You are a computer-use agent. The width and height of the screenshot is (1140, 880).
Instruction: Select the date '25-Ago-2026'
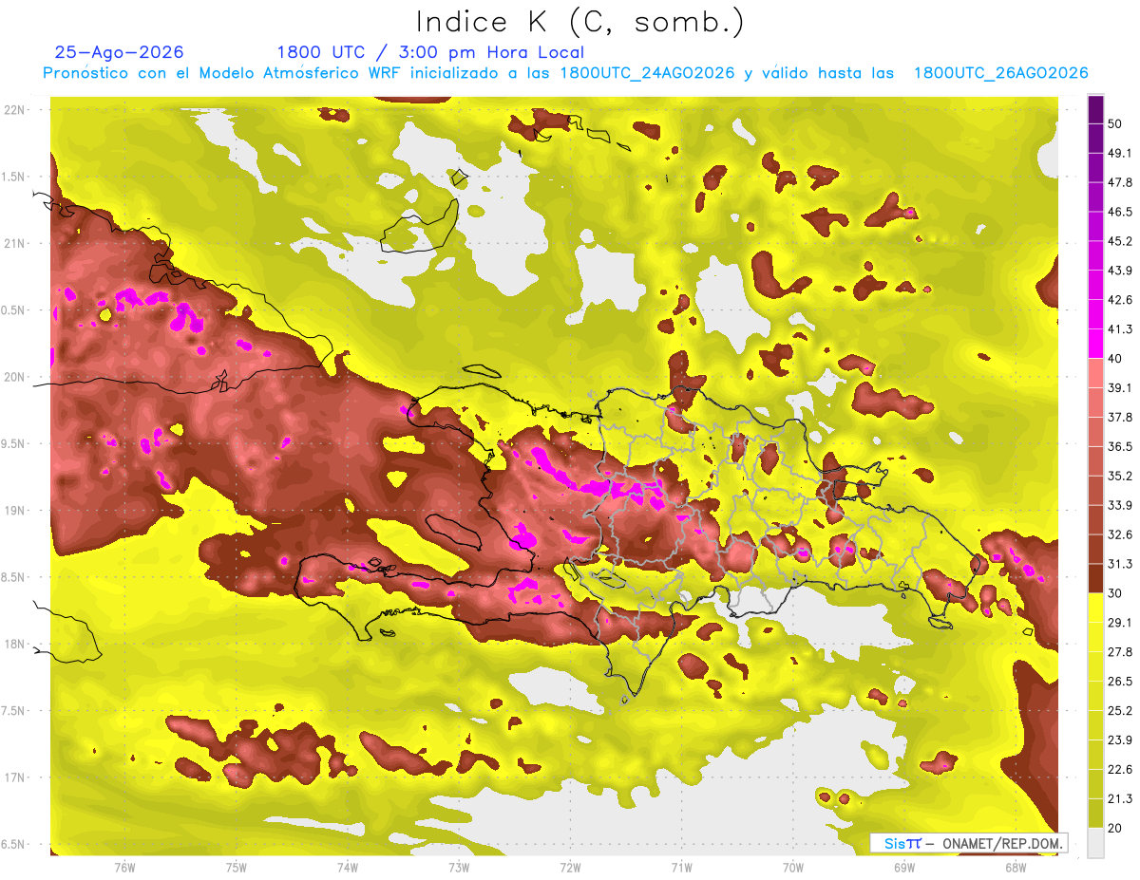[120, 52]
